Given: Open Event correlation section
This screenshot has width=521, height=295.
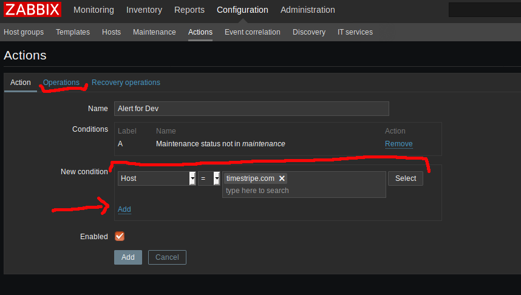Looking at the screenshot, I should pyautogui.click(x=252, y=32).
